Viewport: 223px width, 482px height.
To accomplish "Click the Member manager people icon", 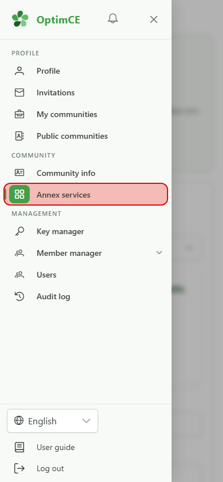I will (19, 253).
